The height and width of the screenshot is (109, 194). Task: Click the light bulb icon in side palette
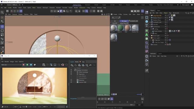pyautogui.click(x=147, y=64)
